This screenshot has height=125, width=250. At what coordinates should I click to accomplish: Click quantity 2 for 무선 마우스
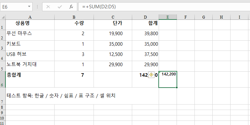coord(74,35)
